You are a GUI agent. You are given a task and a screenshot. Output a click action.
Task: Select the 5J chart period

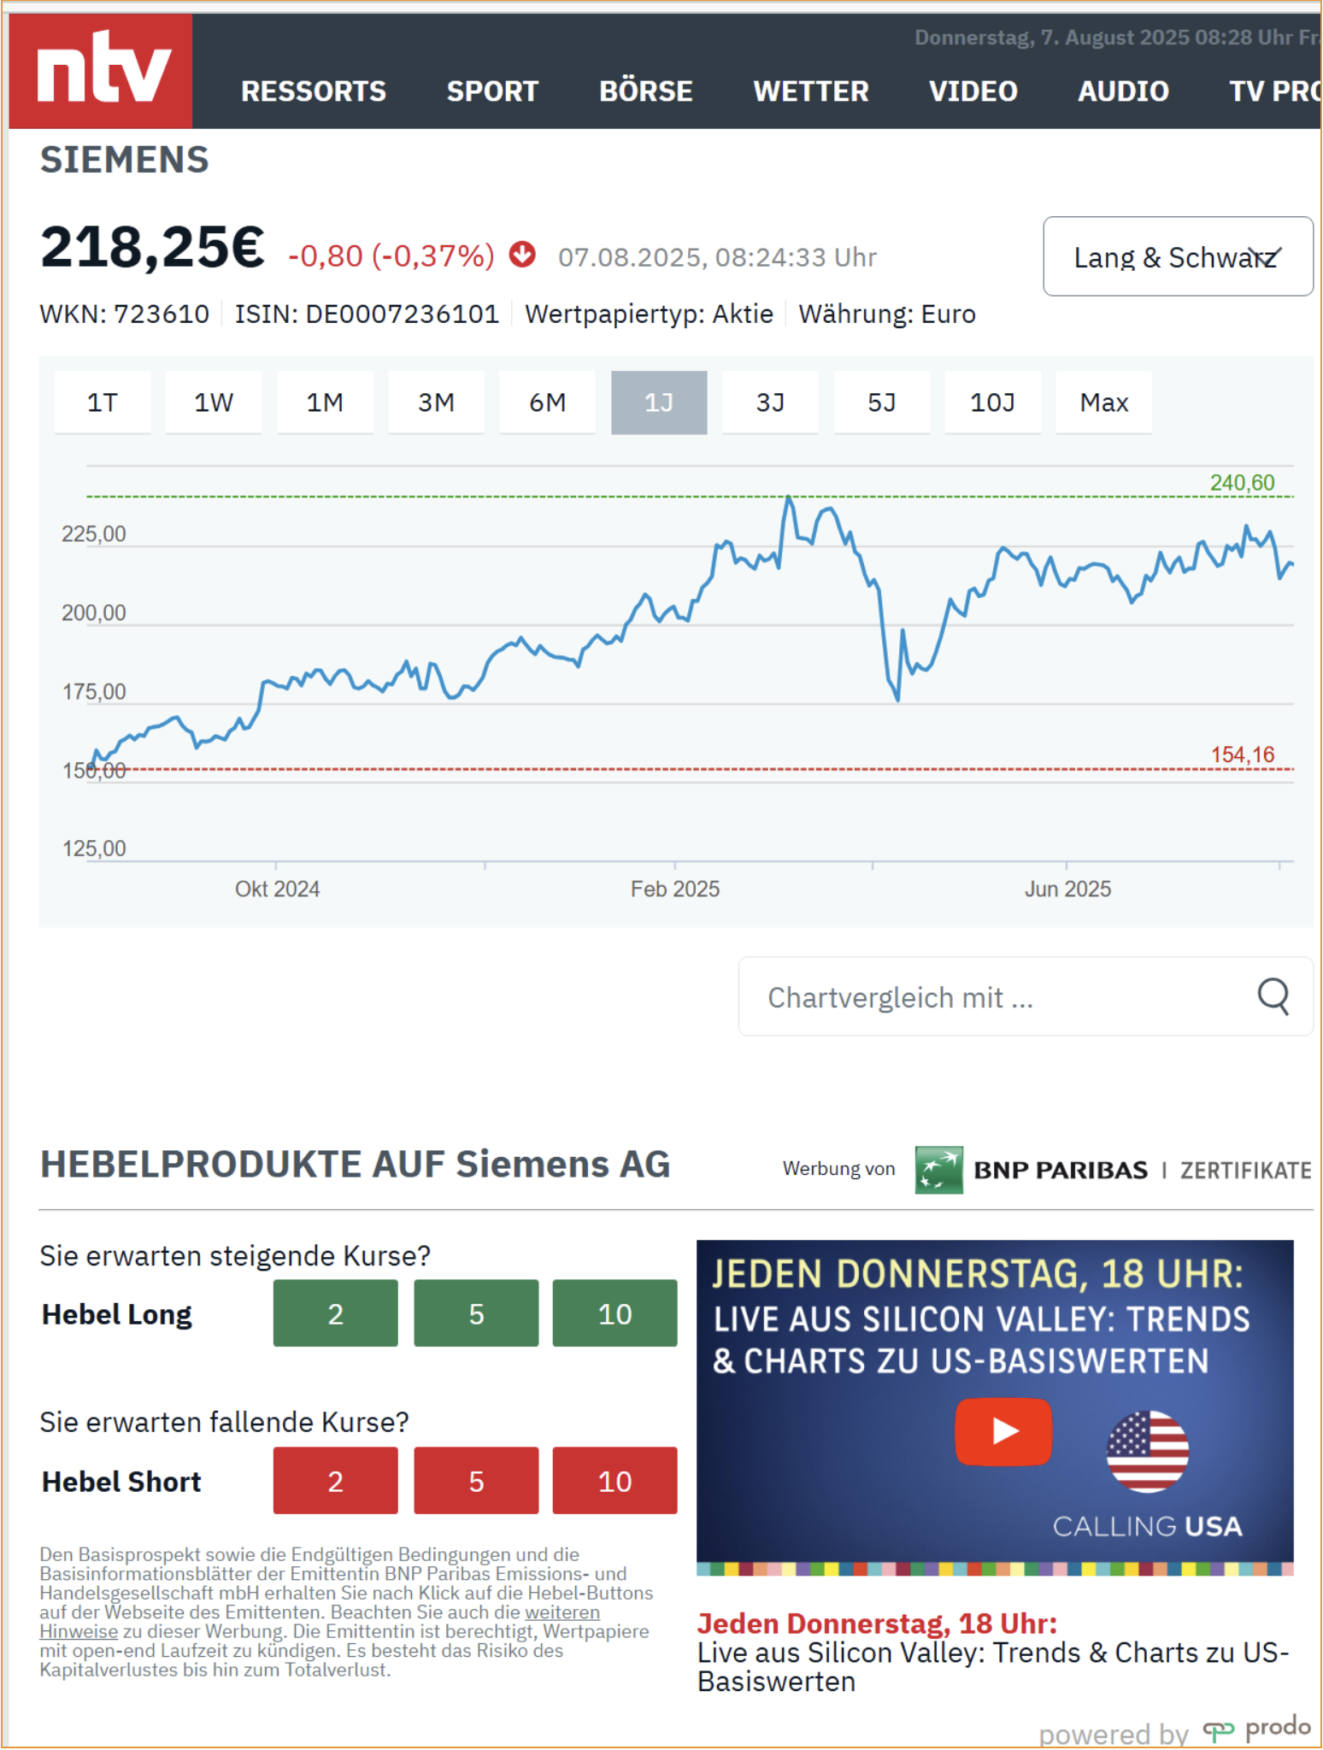[x=881, y=402]
